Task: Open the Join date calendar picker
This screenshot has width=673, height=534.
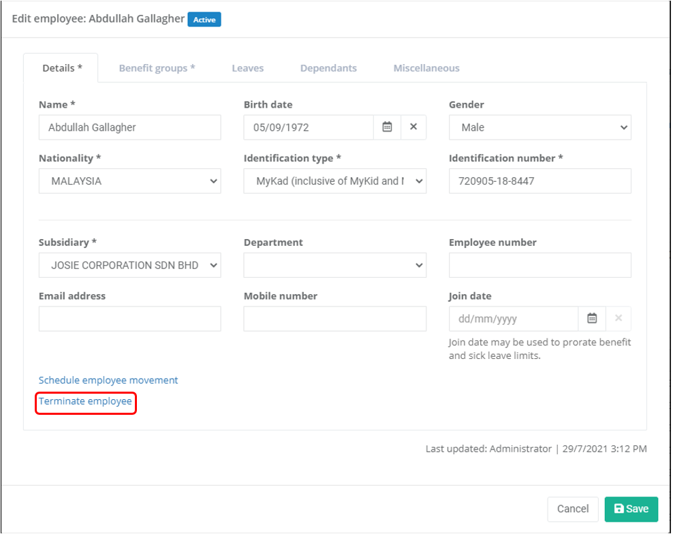Action: (592, 318)
